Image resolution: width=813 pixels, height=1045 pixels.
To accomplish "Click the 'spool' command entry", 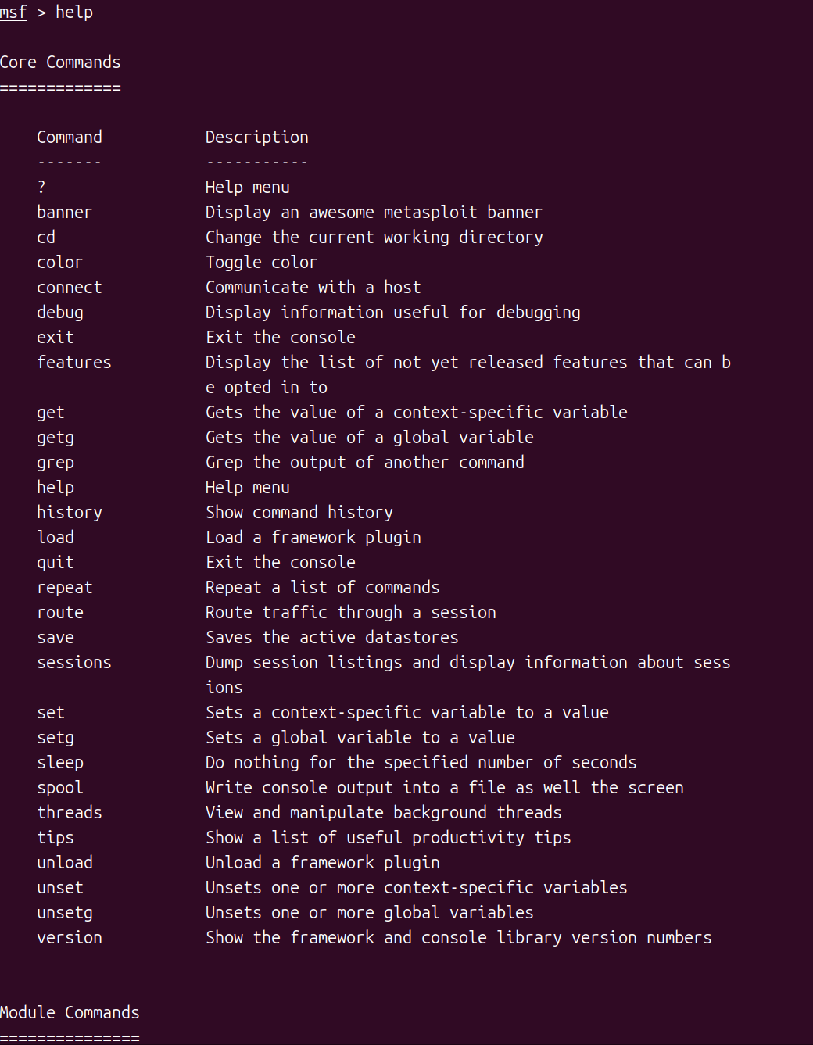I will pos(60,788).
